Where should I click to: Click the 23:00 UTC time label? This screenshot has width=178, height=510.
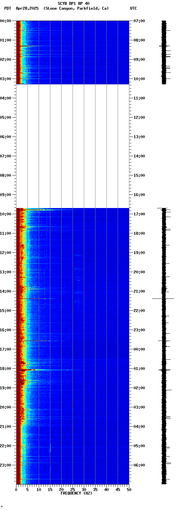(x=139, y=330)
